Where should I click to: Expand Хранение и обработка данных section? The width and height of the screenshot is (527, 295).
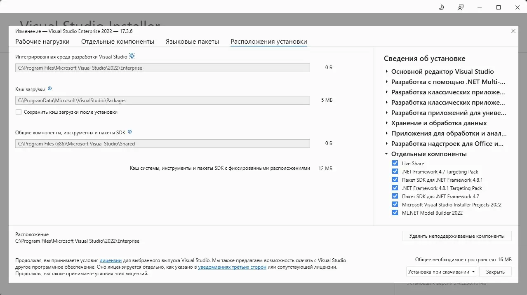386,123
